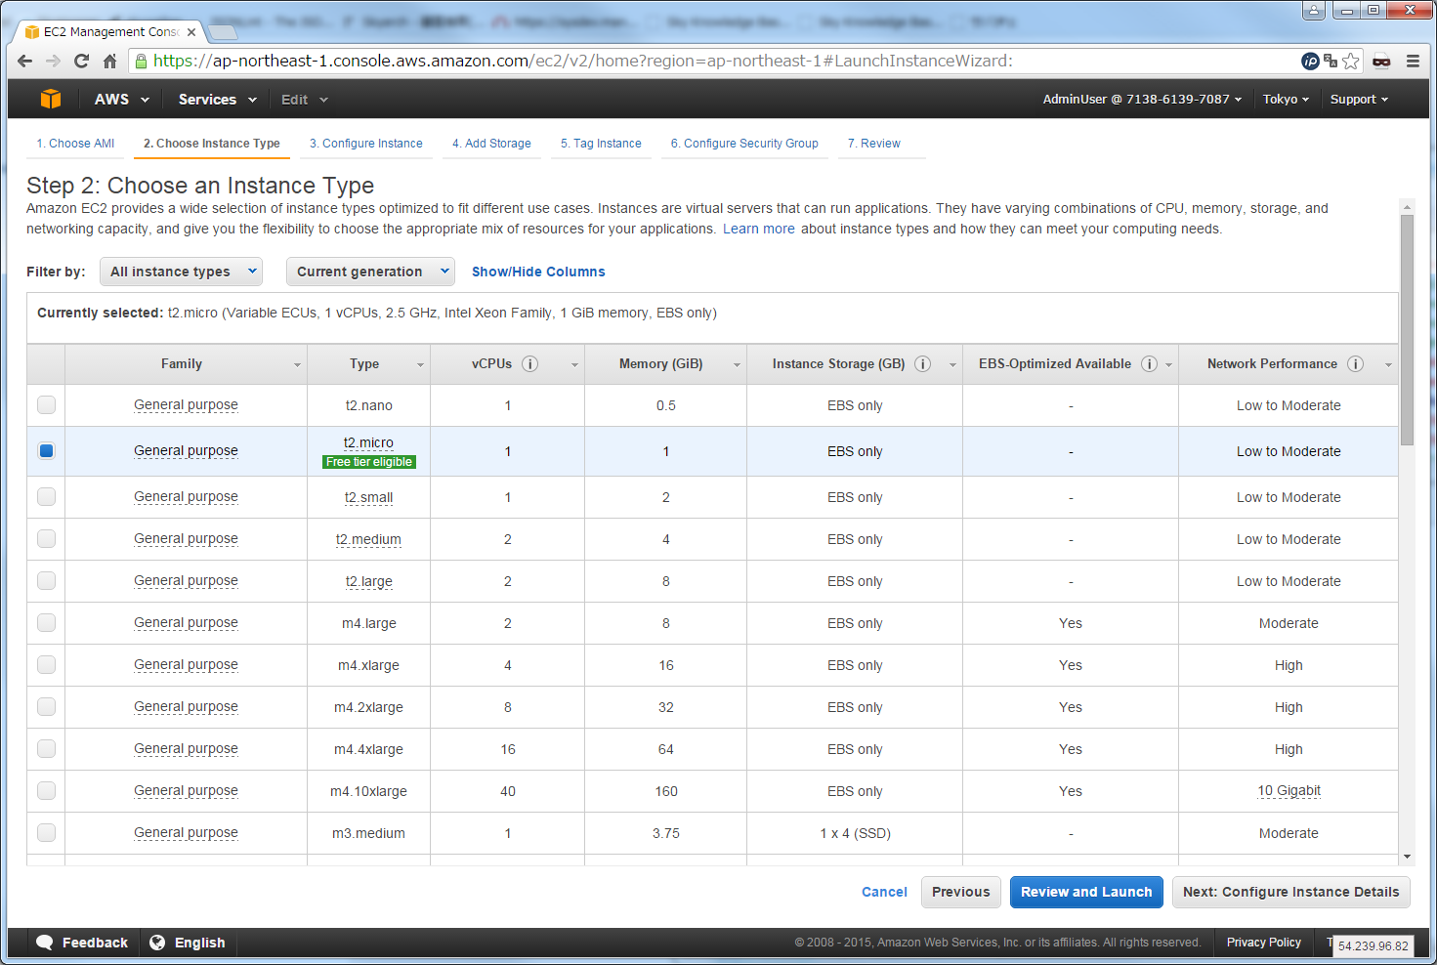The image size is (1437, 965).
Task: Click the instance table vertical scrollbar thumb
Action: point(1407,330)
